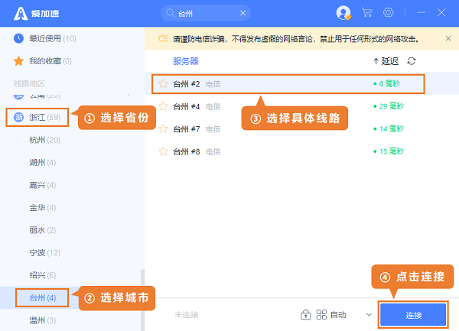Dismiss the yellow warning banner

tap(447, 37)
